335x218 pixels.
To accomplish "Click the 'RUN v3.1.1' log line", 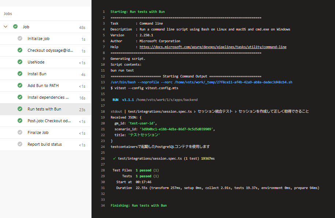I will click(155, 100).
